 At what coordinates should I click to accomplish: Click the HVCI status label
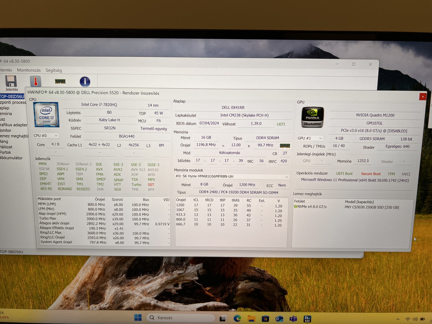pos(406,174)
